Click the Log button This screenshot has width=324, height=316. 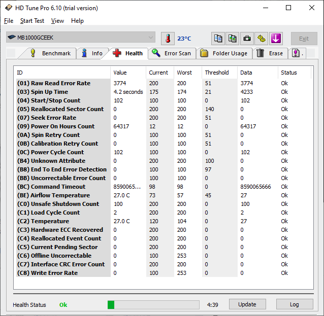pos(295,304)
